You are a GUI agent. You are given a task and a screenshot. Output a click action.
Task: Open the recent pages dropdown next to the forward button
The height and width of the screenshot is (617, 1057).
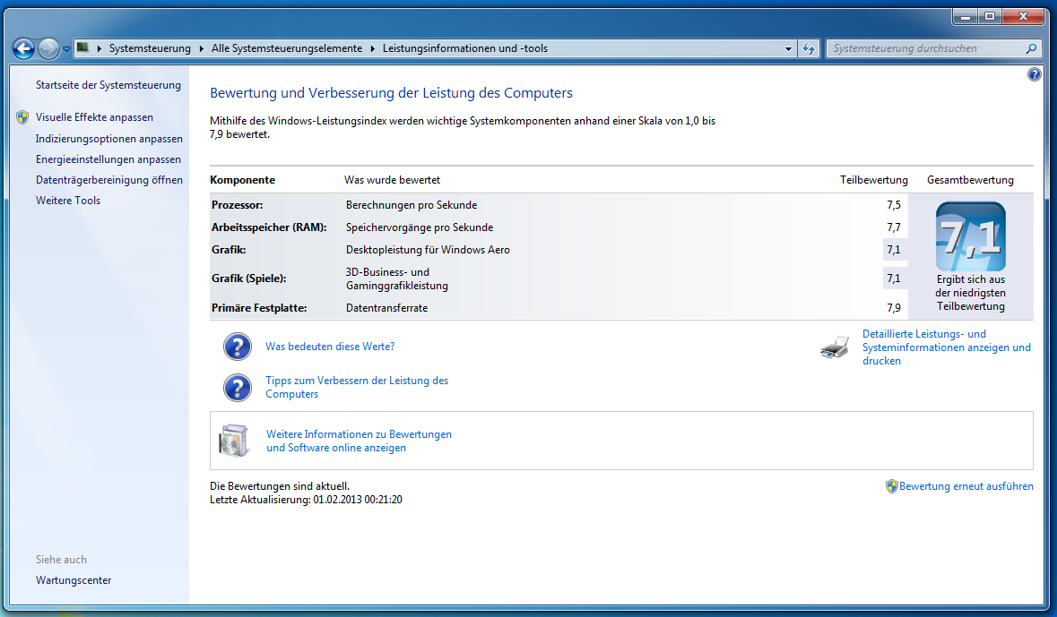[66, 49]
